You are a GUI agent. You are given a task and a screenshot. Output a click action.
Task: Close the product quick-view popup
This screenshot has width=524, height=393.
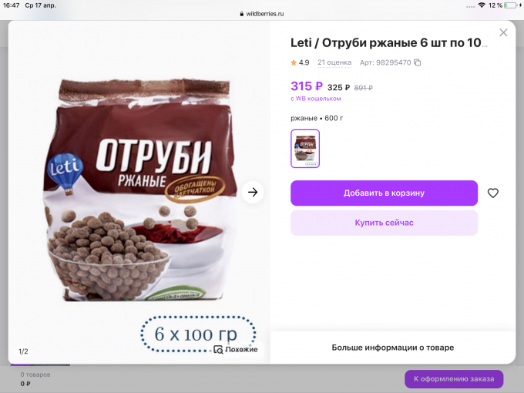pos(503,32)
